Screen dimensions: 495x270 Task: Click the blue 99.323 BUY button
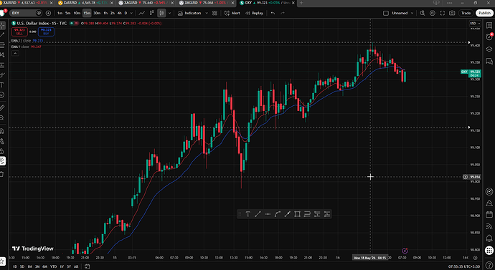46,32
